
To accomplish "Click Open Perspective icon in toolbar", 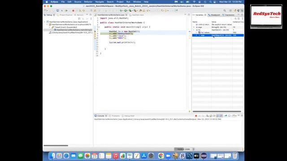I will pyautogui.click(x=230, y=11).
